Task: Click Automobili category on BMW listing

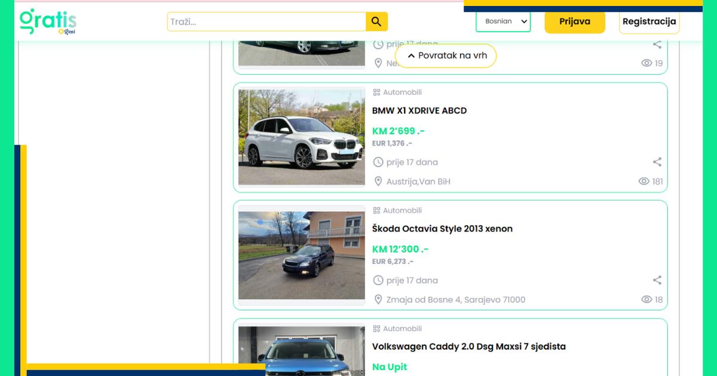Action: click(x=402, y=93)
